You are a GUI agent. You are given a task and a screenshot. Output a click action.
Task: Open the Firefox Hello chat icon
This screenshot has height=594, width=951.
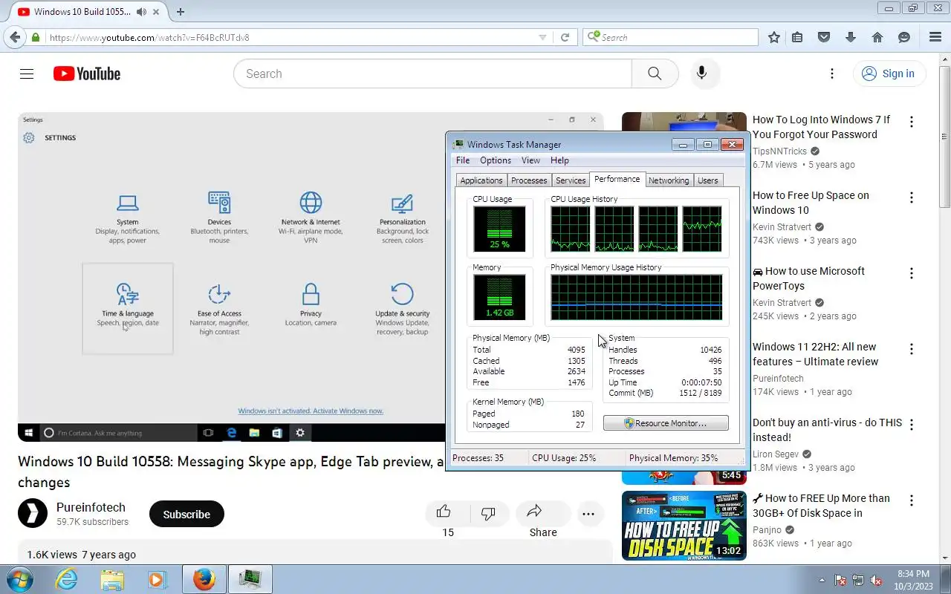904,37
